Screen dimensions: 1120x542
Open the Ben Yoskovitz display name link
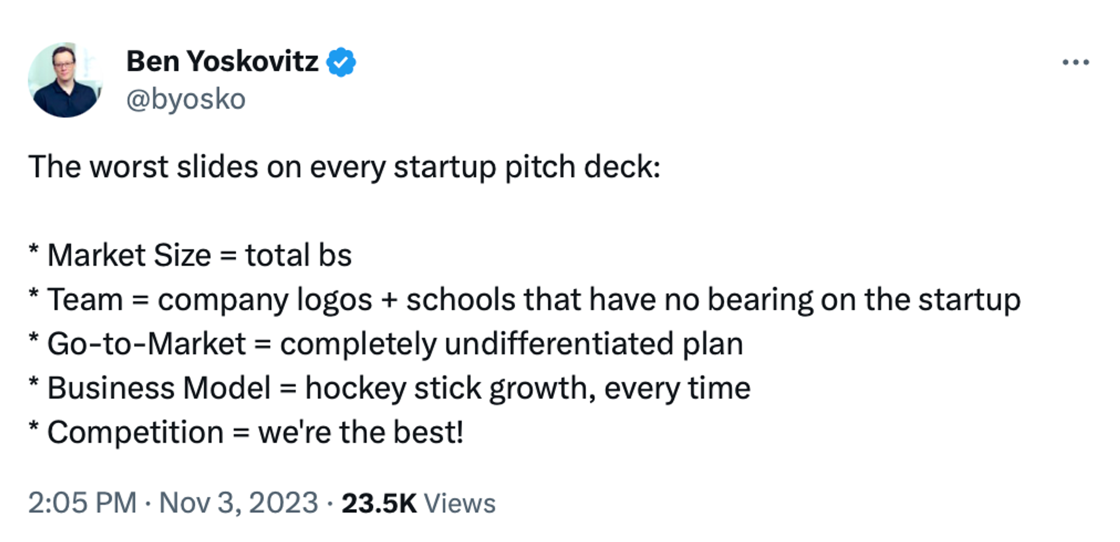[x=222, y=61]
